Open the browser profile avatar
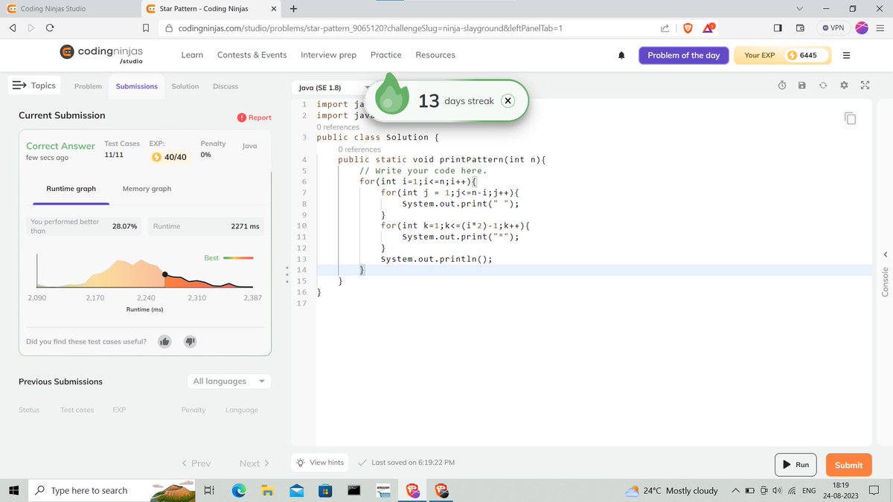 pos(862,28)
